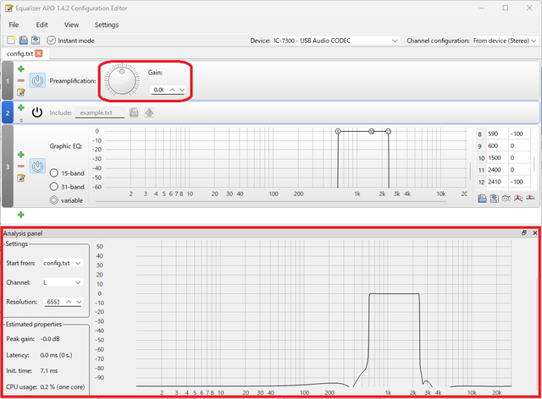
Task: Open the Device dropdown list
Action: point(335,41)
